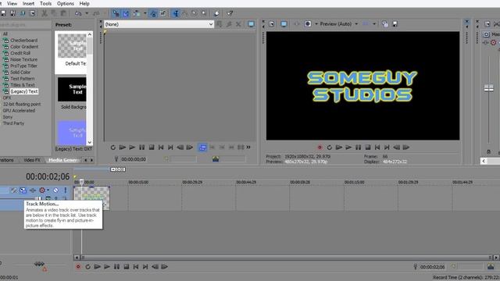Click the preset list scroll-up arrow
Viewport: 500px width, 281px height.
[x=90, y=34]
